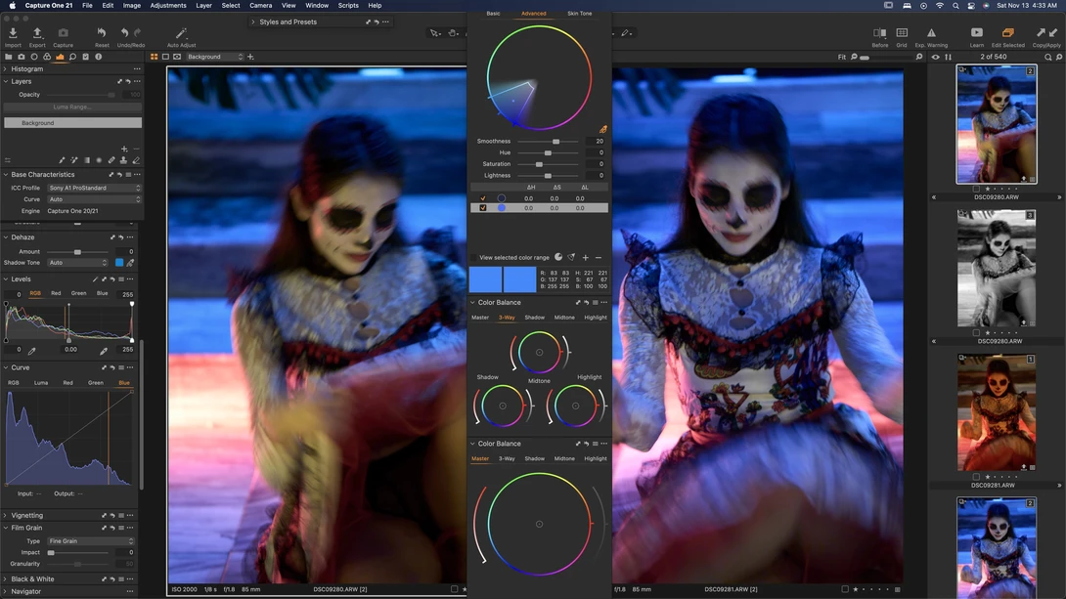Screen dimensions: 1066x599
Task: Open the Metadata info tool tab
Action: [99, 57]
